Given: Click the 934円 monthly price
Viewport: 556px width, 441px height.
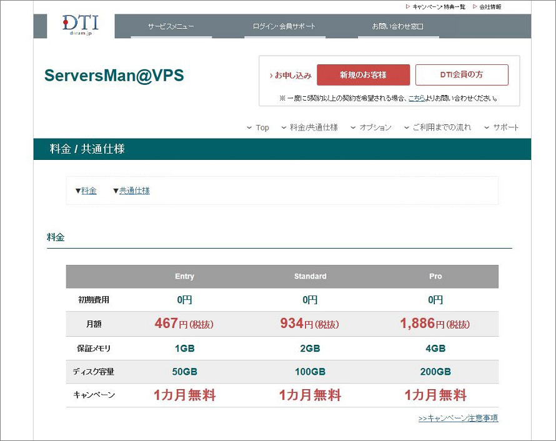Looking at the screenshot, I should (x=310, y=324).
